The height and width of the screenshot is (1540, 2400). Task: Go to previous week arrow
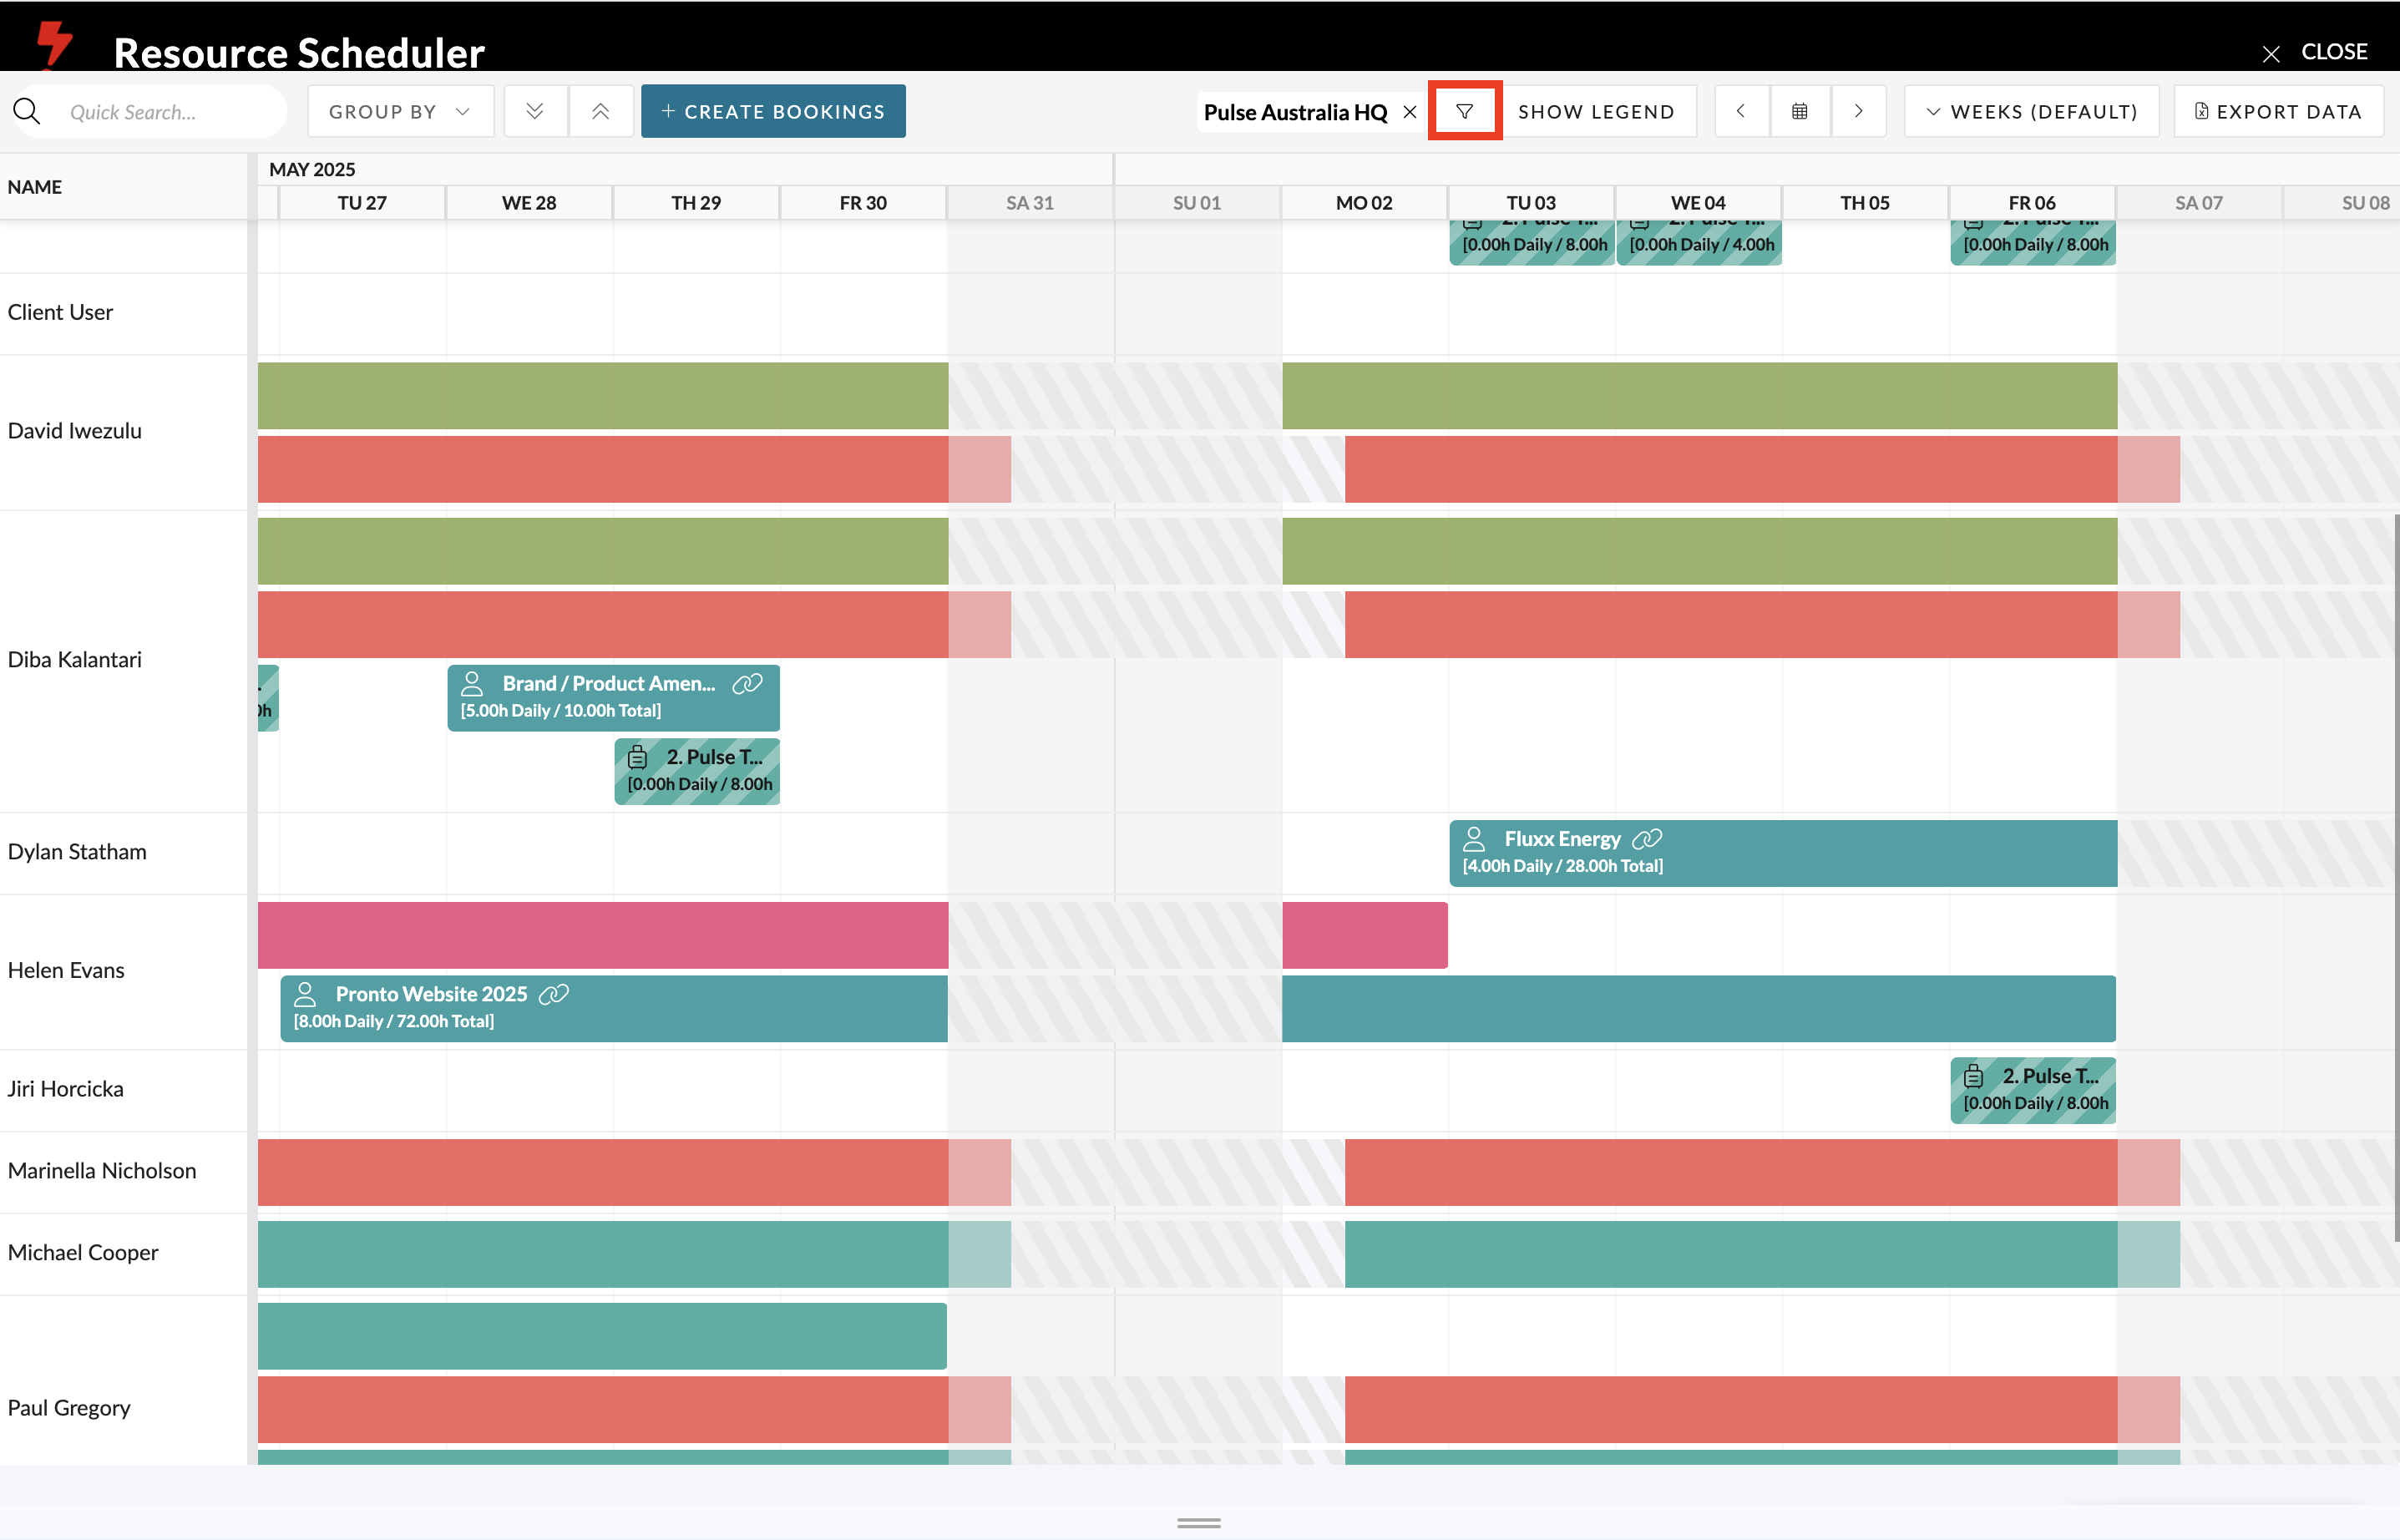[1741, 111]
